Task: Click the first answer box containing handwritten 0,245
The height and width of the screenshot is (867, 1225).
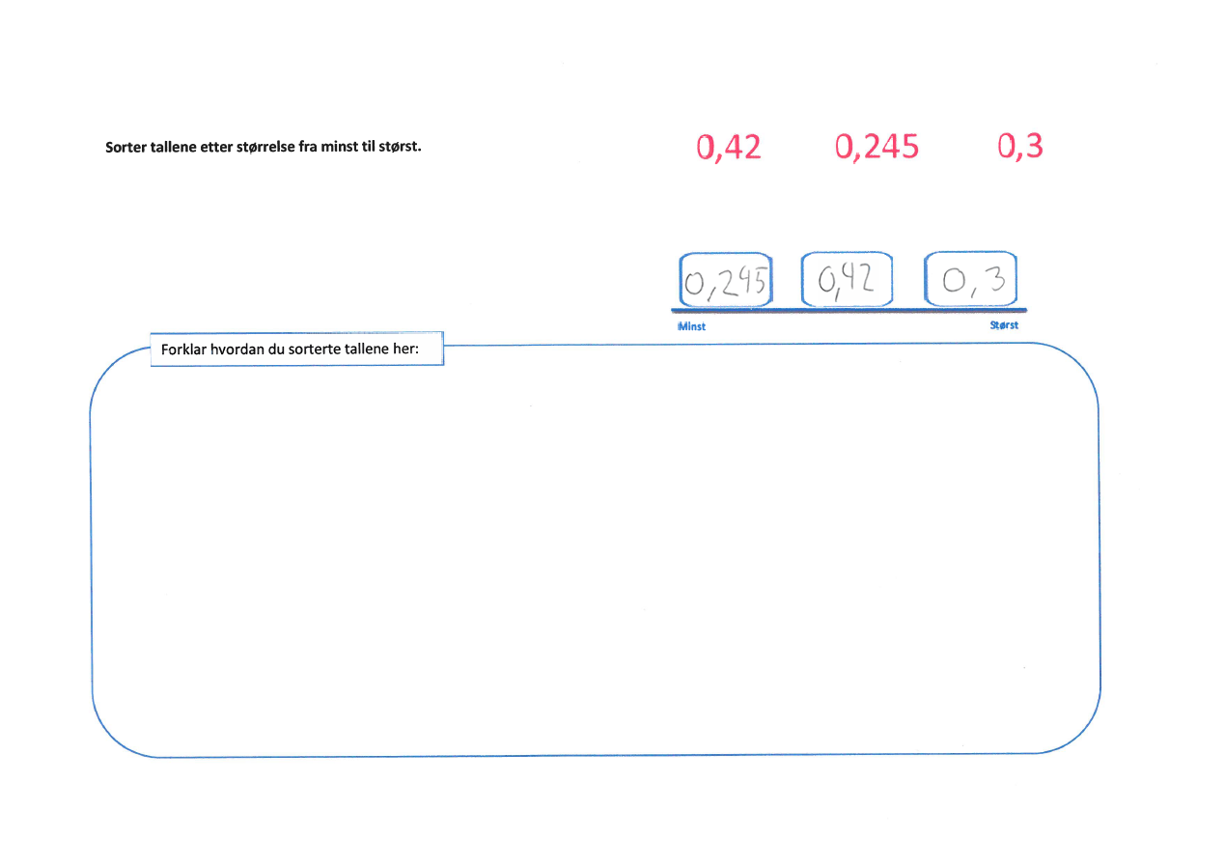Action: pos(726,280)
